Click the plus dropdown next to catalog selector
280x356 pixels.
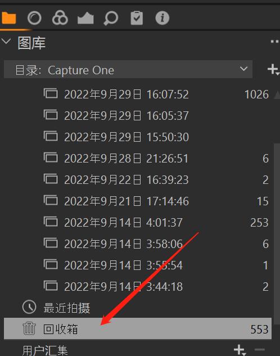(x=273, y=69)
